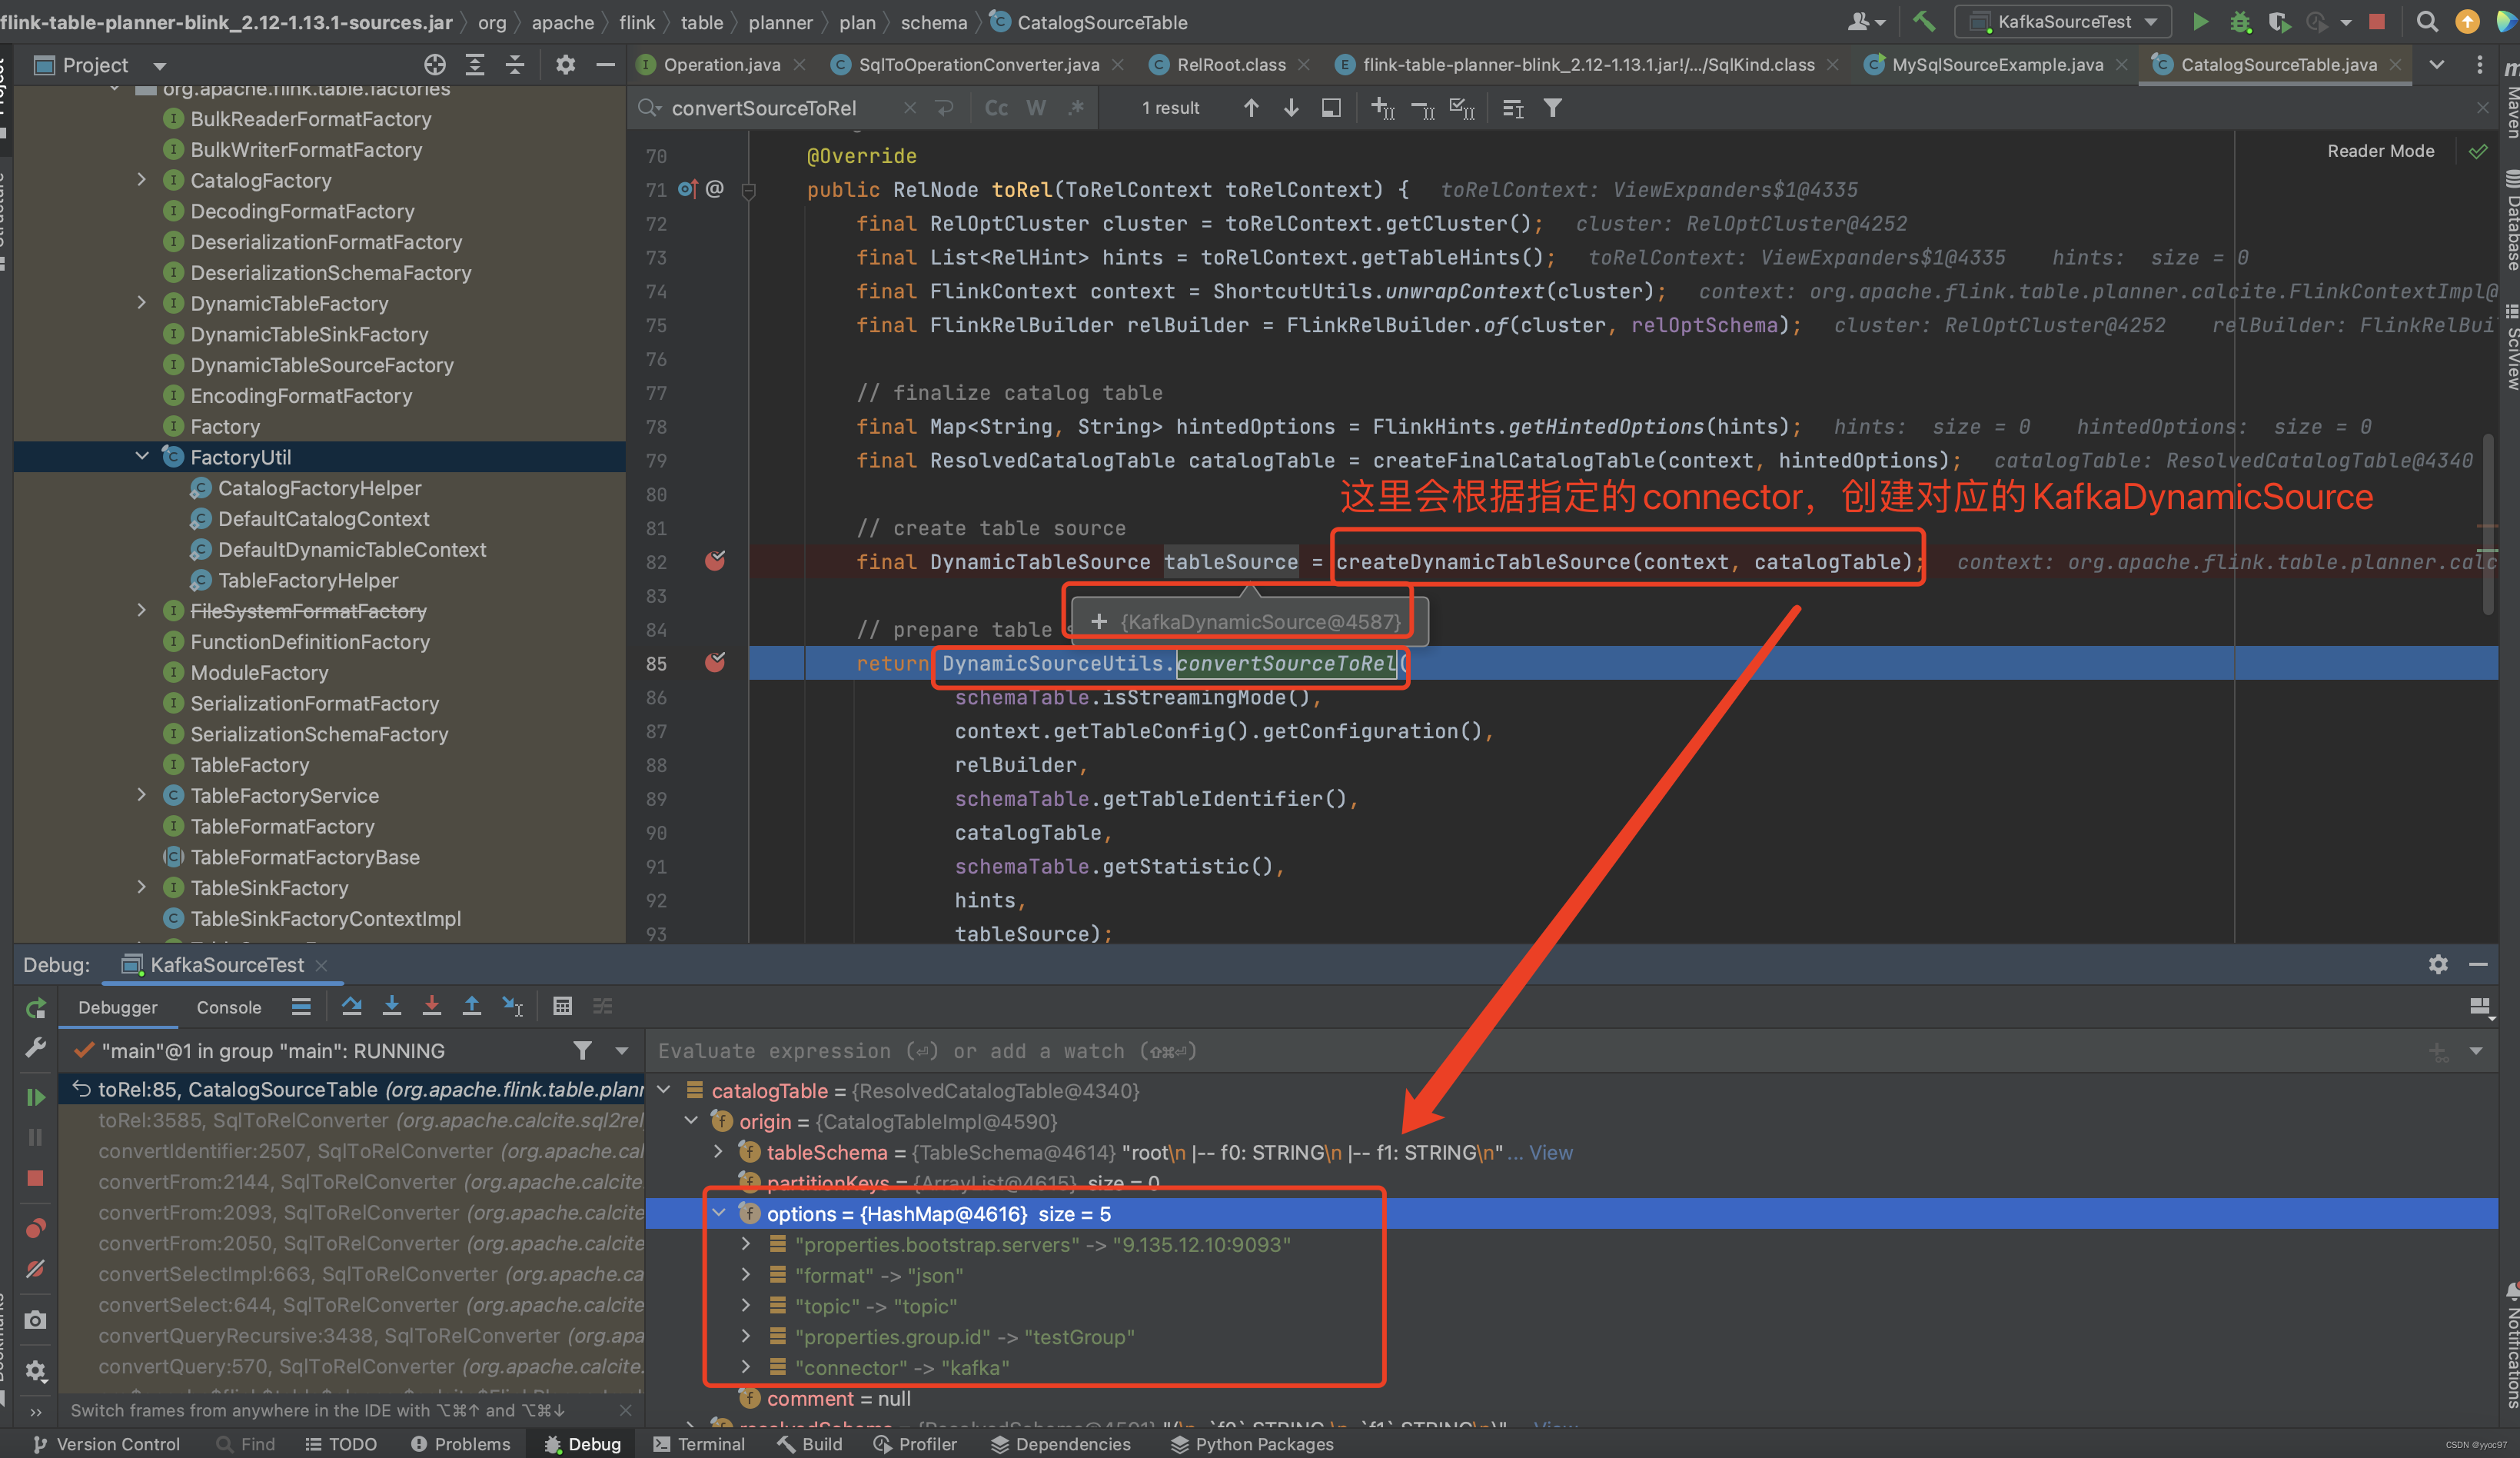This screenshot has height=1458, width=2520.
Task: Select DynamicTableSourceFactory in the project tree
Action: [x=322, y=365]
